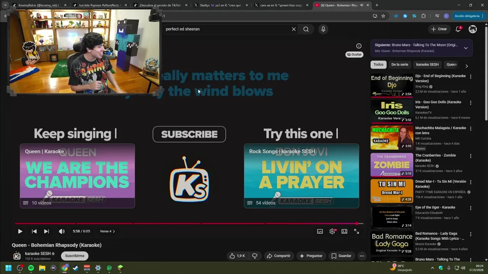Open the Windows Start menu
Screen dimensions: 488x274
(8, 268)
